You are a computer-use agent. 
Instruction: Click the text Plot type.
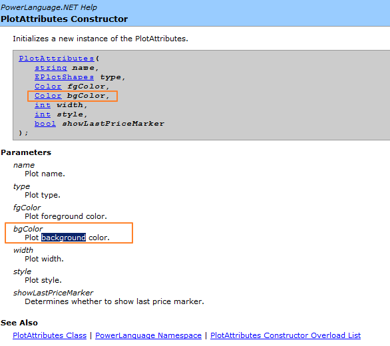click(x=43, y=195)
